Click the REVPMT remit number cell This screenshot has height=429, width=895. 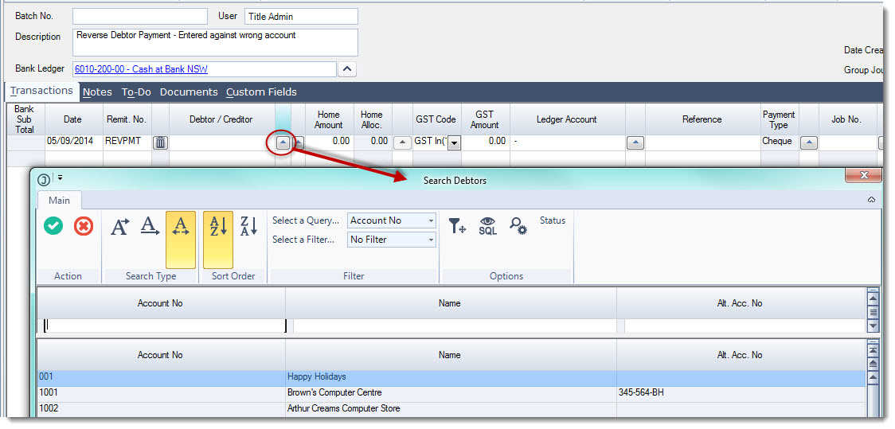coord(127,142)
